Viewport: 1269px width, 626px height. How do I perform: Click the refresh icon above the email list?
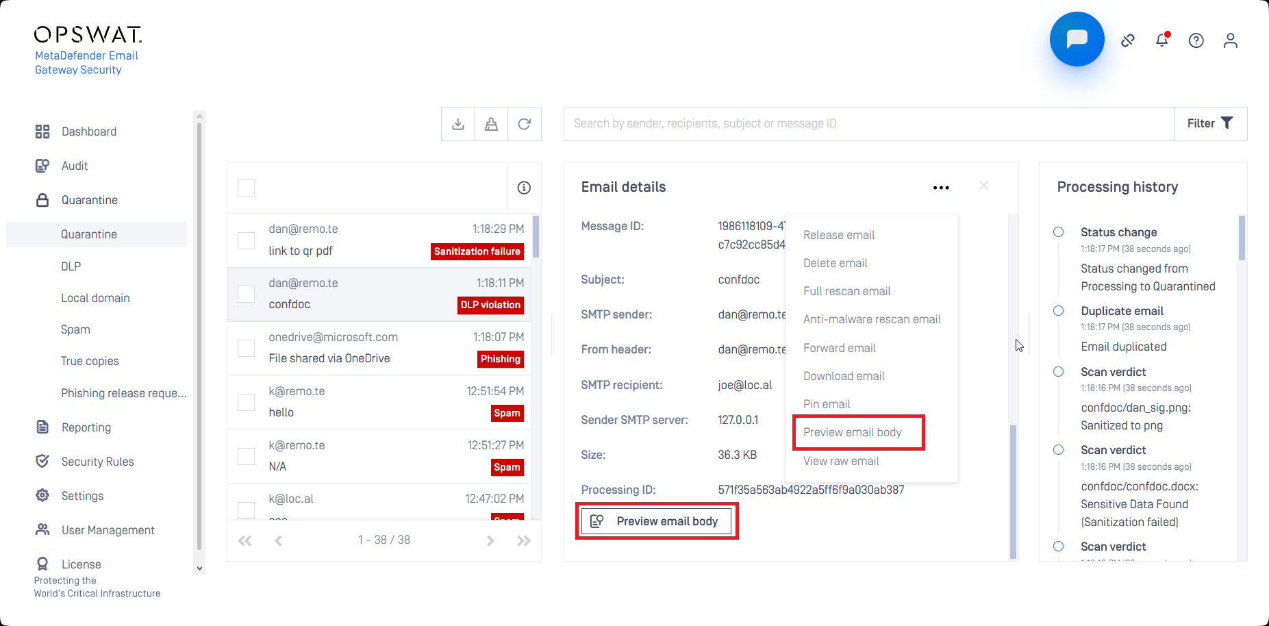pos(525,124)
